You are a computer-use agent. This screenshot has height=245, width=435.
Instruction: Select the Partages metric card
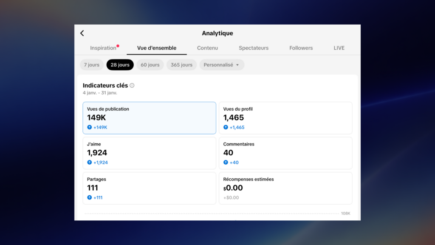tap(149, 188)
